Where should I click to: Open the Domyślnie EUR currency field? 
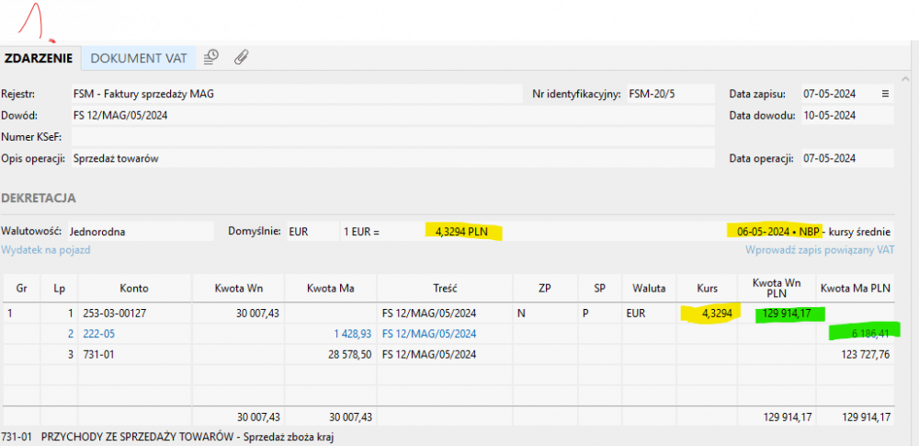pos(307,231)
